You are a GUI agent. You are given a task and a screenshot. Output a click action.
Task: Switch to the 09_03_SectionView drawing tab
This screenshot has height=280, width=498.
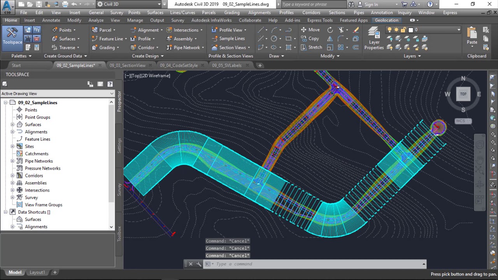[x=128, y=65]
